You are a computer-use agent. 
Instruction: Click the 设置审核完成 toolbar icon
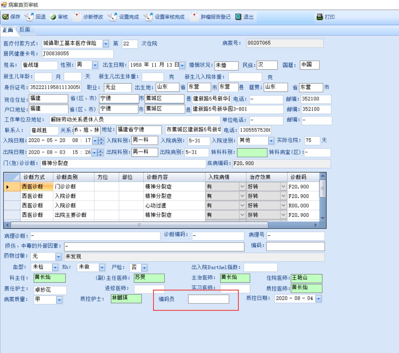coord(148,17)
